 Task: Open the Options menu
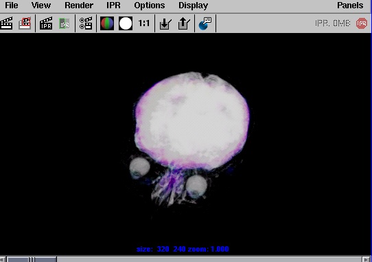(150, 6)
